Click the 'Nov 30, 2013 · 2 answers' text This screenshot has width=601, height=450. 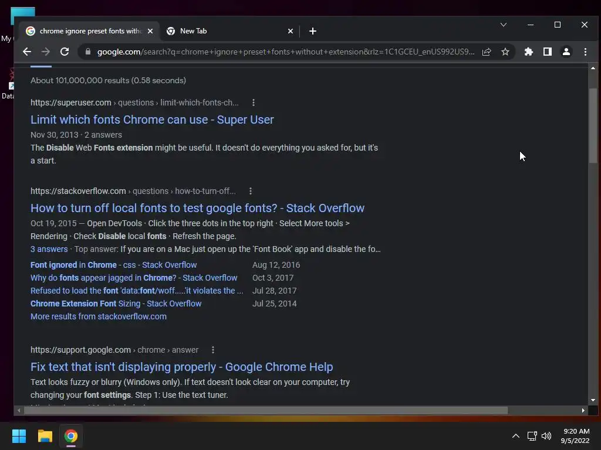(x=76, y=135)
